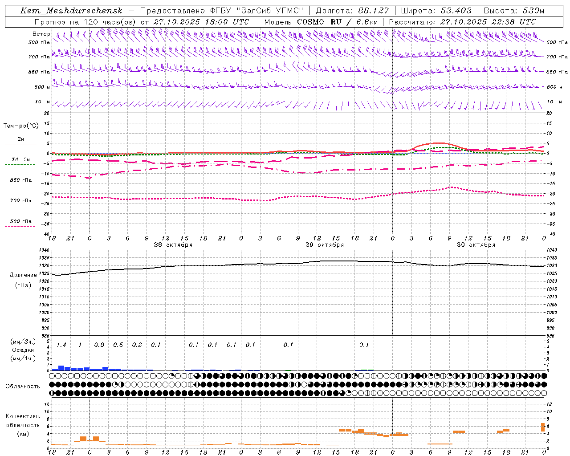Click the "Широта: 53.403" value

(436, 11)
